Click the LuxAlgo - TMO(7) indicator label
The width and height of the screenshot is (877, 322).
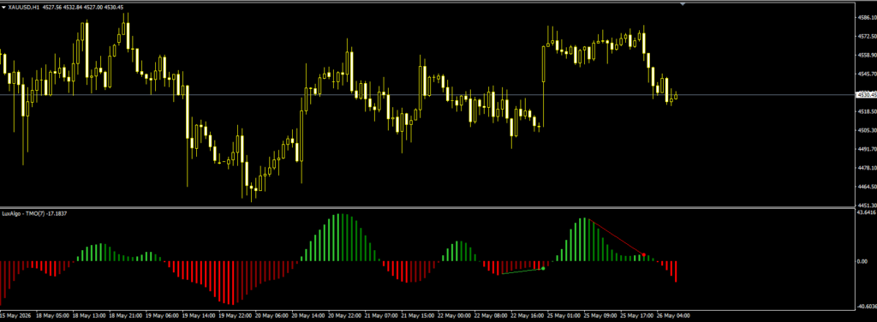point(34,213)
